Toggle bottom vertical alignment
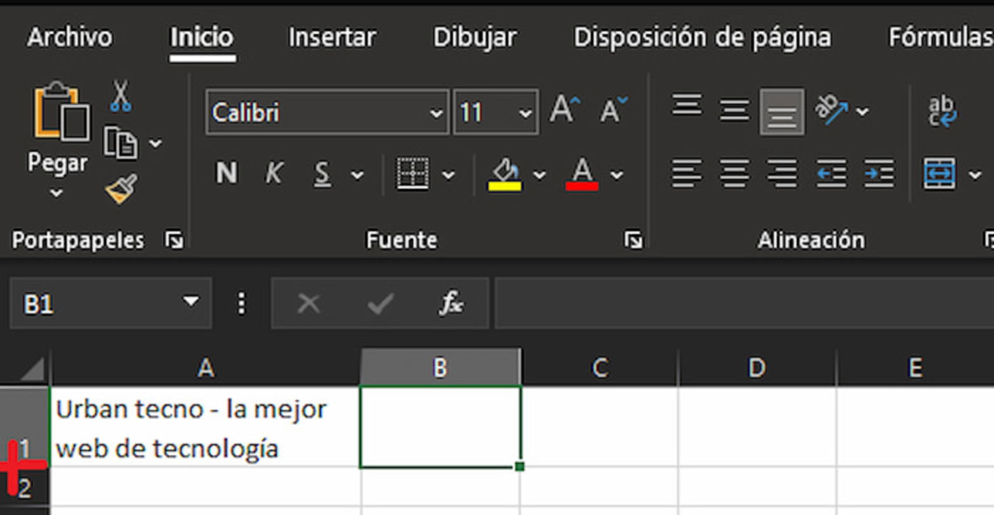 click(782, 112)
